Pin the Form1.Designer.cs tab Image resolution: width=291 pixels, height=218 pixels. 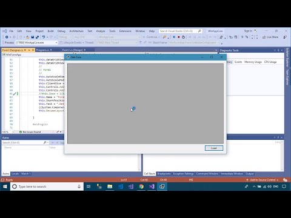tap(29, 50)
